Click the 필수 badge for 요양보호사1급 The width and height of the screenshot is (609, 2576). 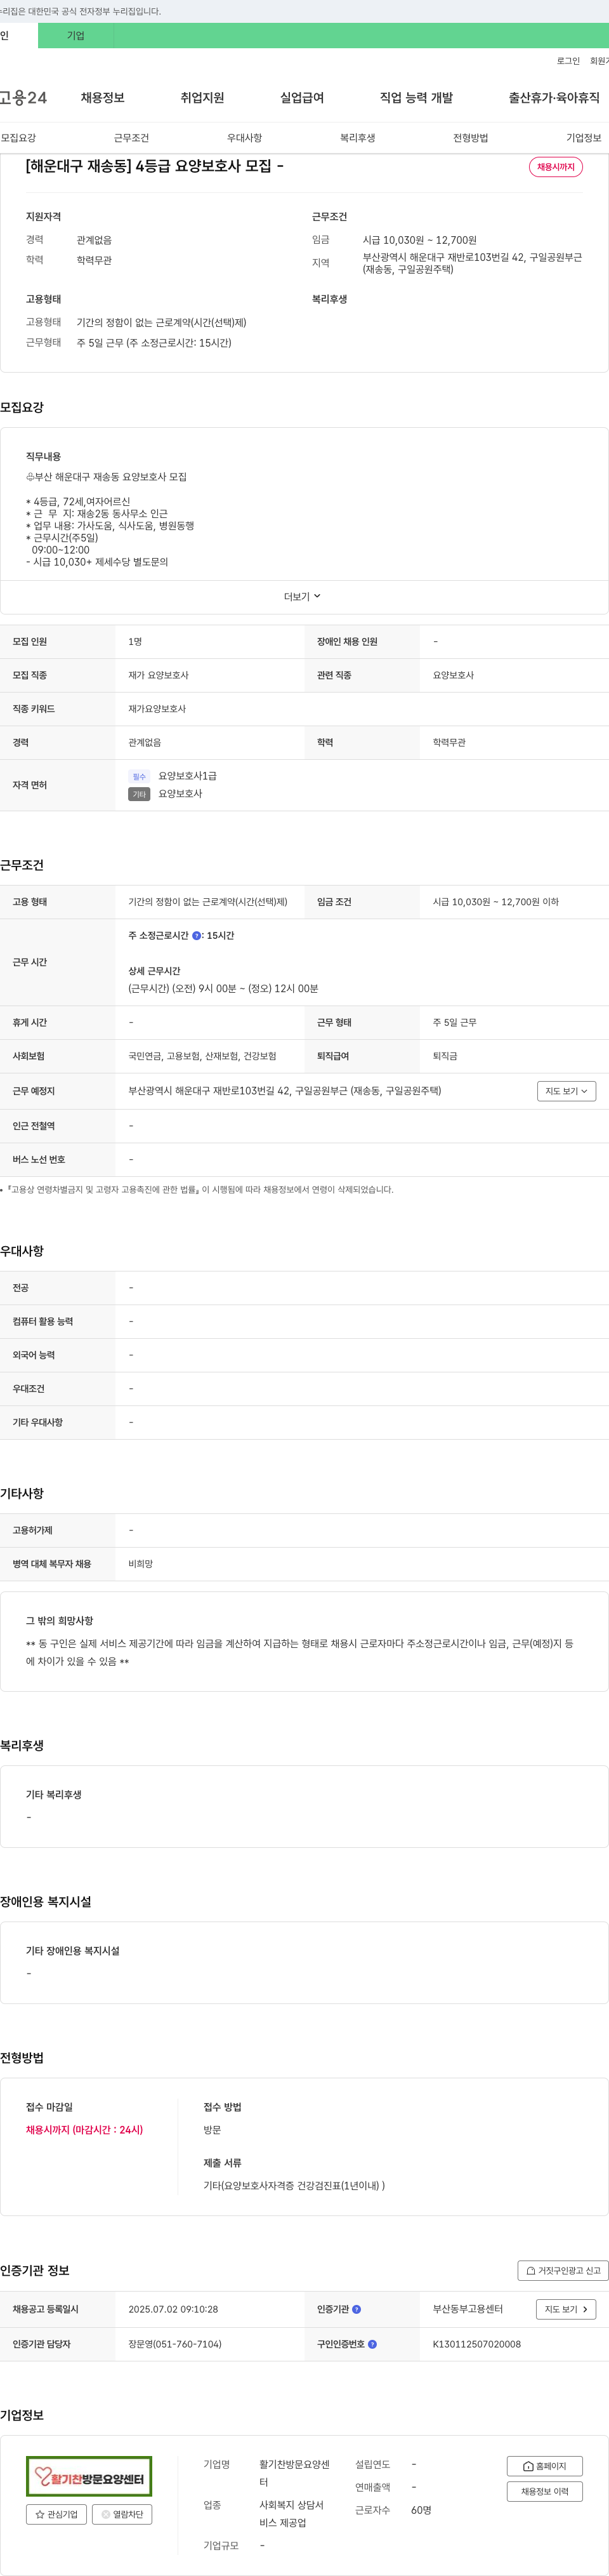pyautogui.click(x=139, y=776)
